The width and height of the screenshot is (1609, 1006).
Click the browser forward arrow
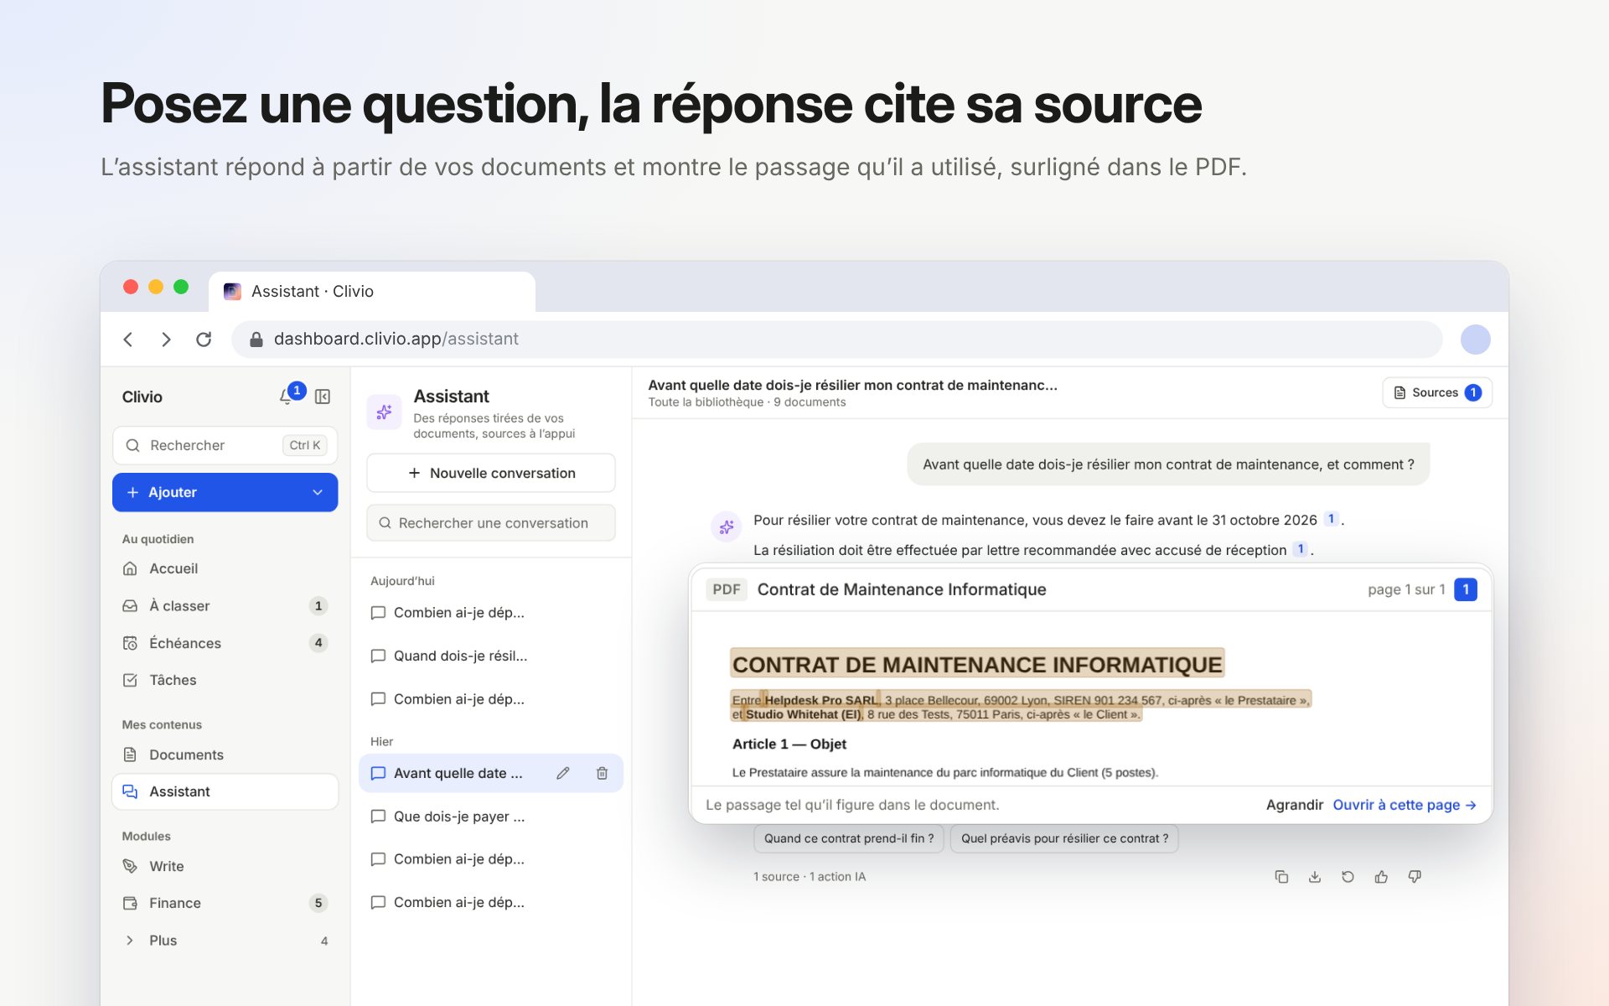[x=166, y=340]
